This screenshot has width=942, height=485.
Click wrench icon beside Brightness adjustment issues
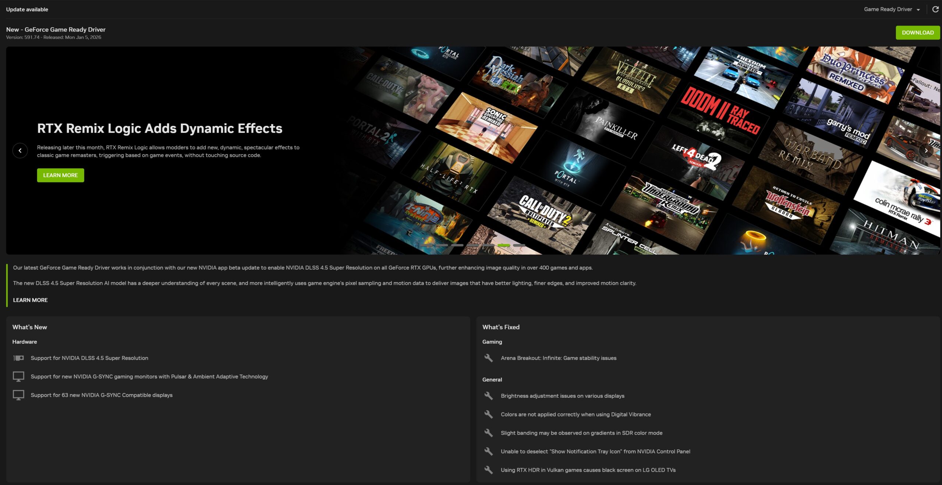[x=488, y=396]
